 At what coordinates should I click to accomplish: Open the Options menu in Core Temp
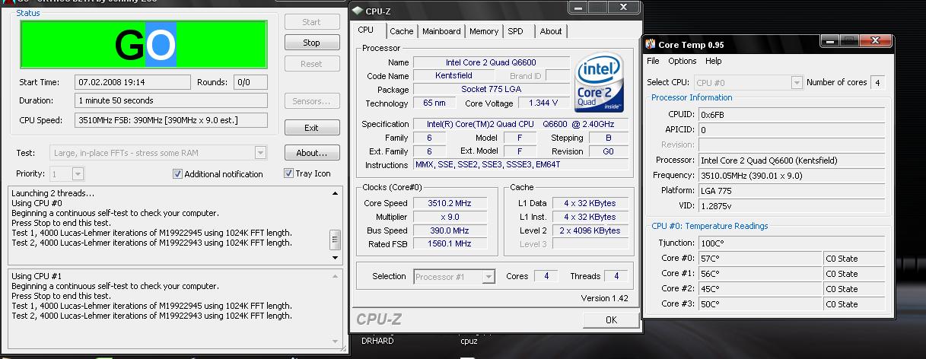pos(682,61)
